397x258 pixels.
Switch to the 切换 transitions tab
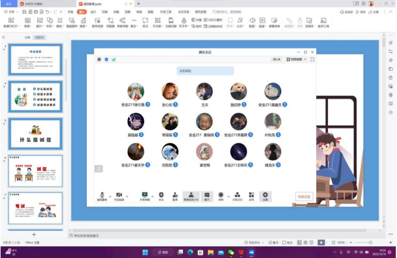(105, 12)
